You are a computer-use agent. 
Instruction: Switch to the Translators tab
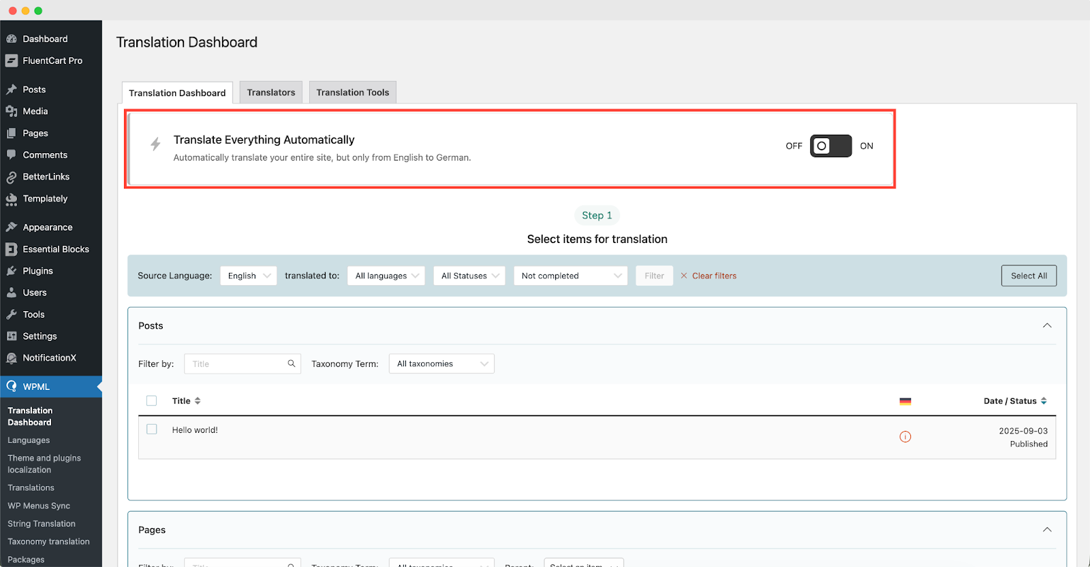pyautogui.click(x=270, y=93)
